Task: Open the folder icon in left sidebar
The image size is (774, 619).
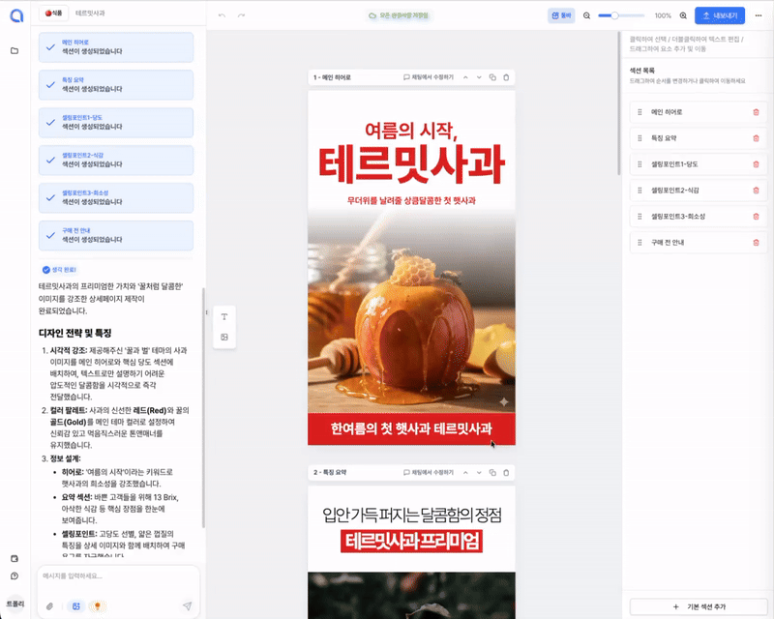Action: (x=15, y=50)
